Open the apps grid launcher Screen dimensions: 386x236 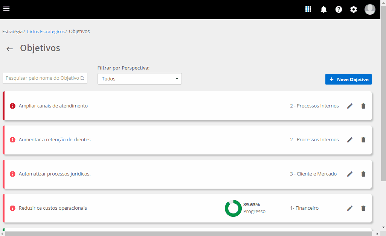click(308, 9)
